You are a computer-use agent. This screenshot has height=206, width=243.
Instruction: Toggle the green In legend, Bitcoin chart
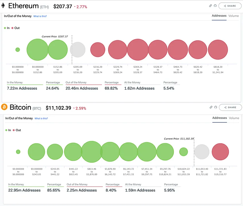(x=8, y=130)
